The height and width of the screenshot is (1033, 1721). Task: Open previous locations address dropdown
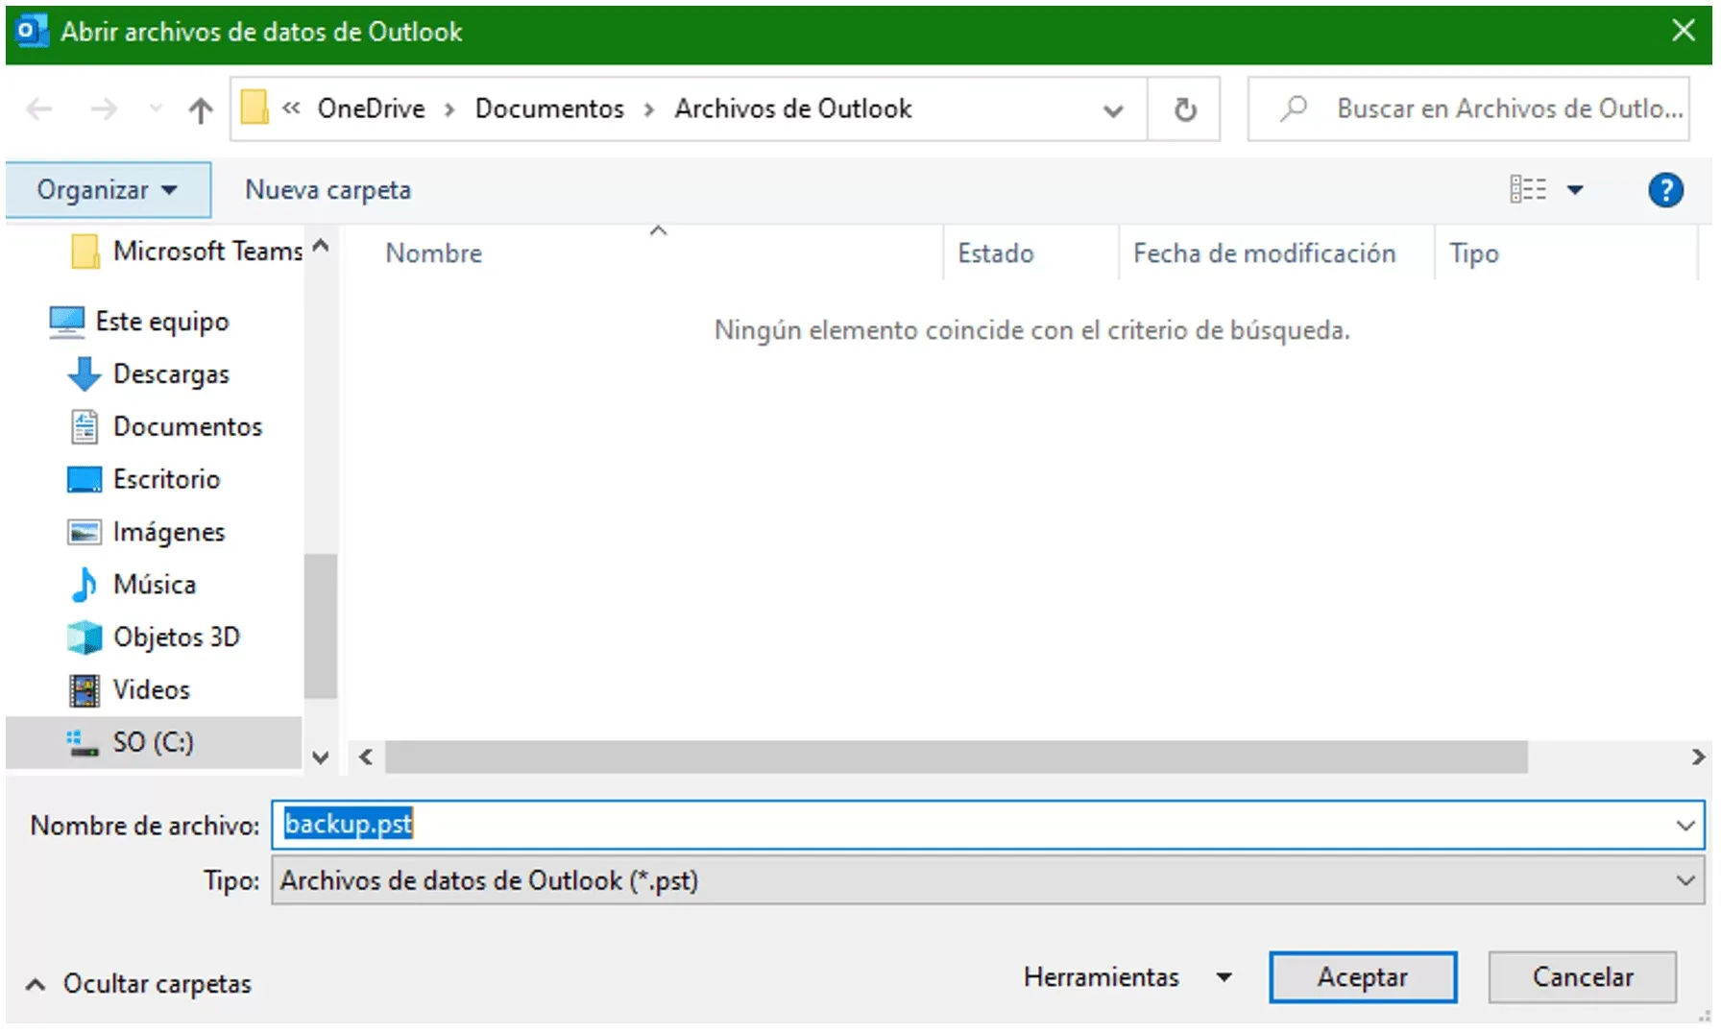click(x=1113, y=109)
